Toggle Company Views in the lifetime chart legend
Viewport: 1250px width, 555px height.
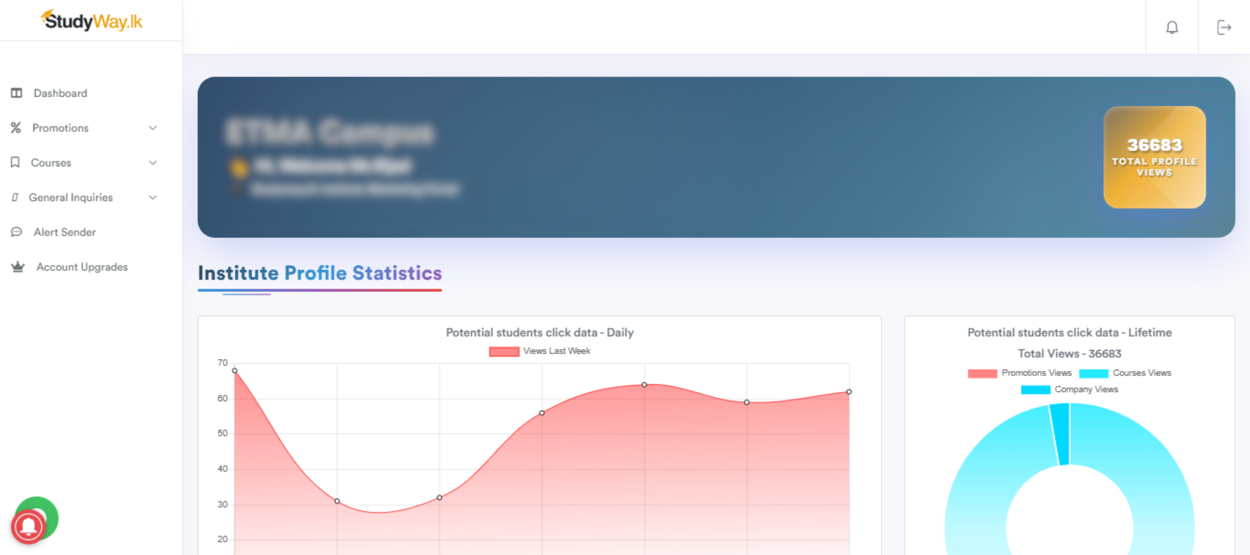click(1069, 389)
